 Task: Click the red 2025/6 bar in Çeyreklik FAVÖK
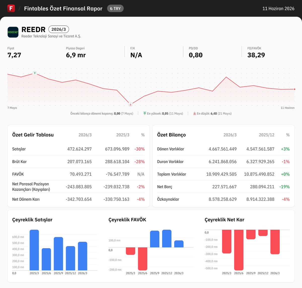pos(142,259)
